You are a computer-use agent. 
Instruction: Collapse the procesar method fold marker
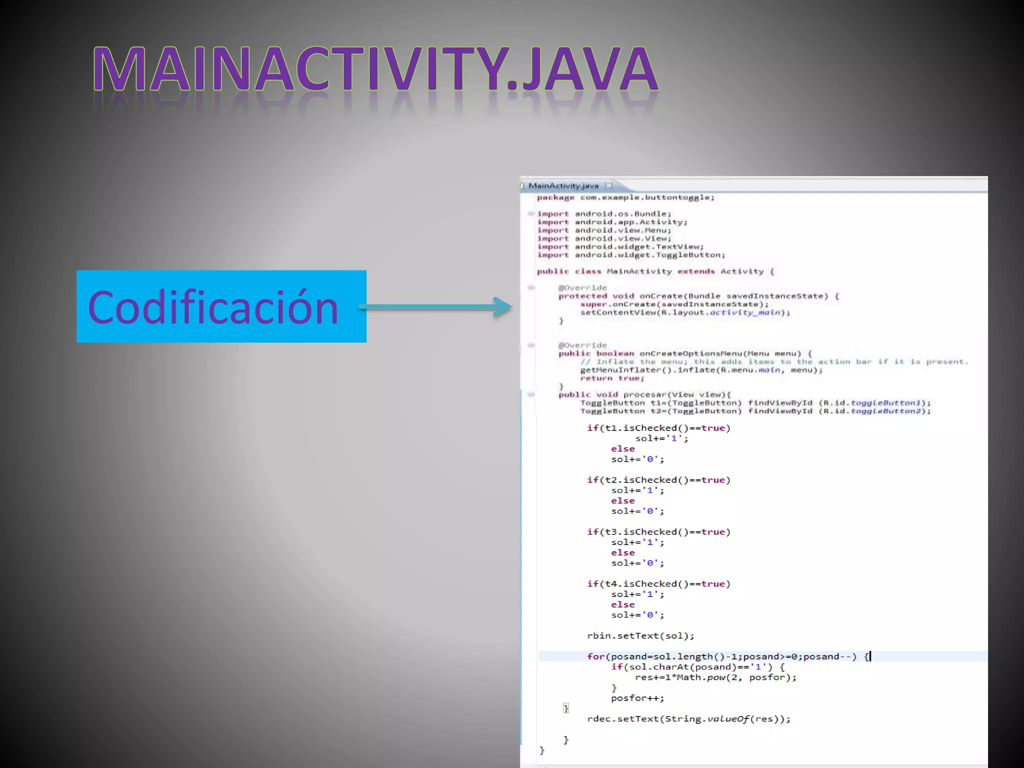(x=531, y=394)
